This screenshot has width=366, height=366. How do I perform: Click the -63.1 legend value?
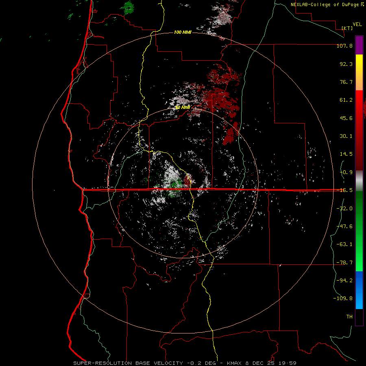pyautogui.click(x=344, y=244)
